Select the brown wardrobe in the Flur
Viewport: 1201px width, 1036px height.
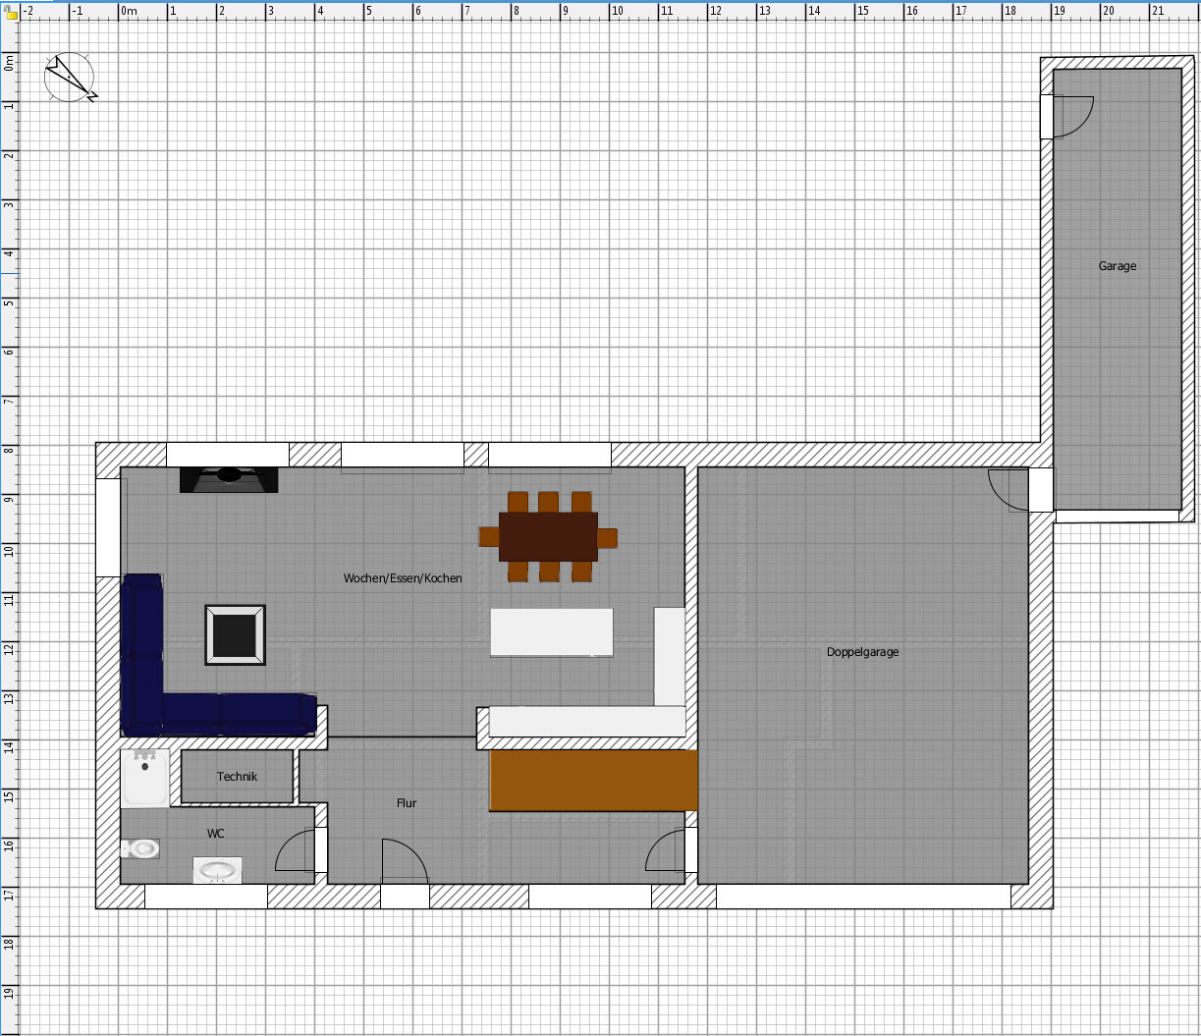pyautogui.click(x=593, y=780)
